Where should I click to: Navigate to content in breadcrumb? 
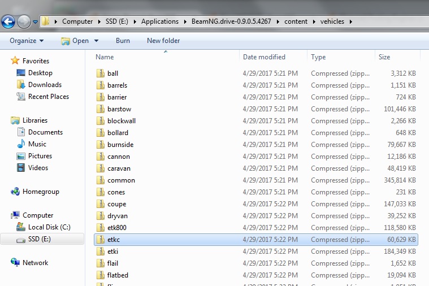(x=296, y=21)
